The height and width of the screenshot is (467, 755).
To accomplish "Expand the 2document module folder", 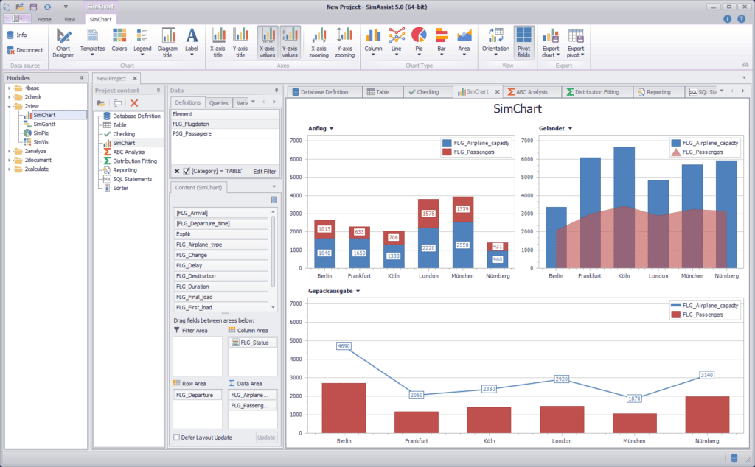I will [x=9, y=160].
